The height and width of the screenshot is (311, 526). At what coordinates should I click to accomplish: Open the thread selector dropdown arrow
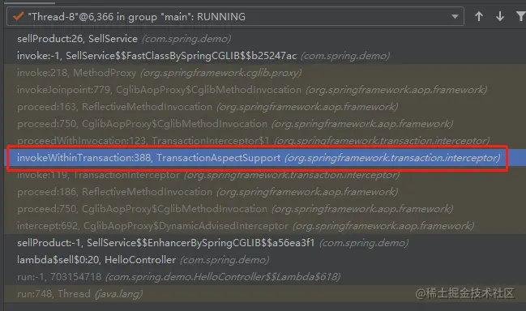click(455, 16)
